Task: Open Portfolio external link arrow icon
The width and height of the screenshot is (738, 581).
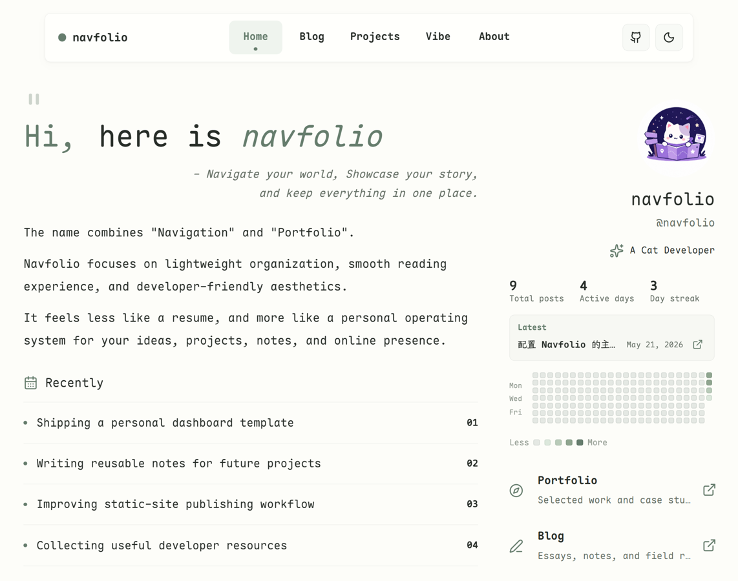Action: 709,490
